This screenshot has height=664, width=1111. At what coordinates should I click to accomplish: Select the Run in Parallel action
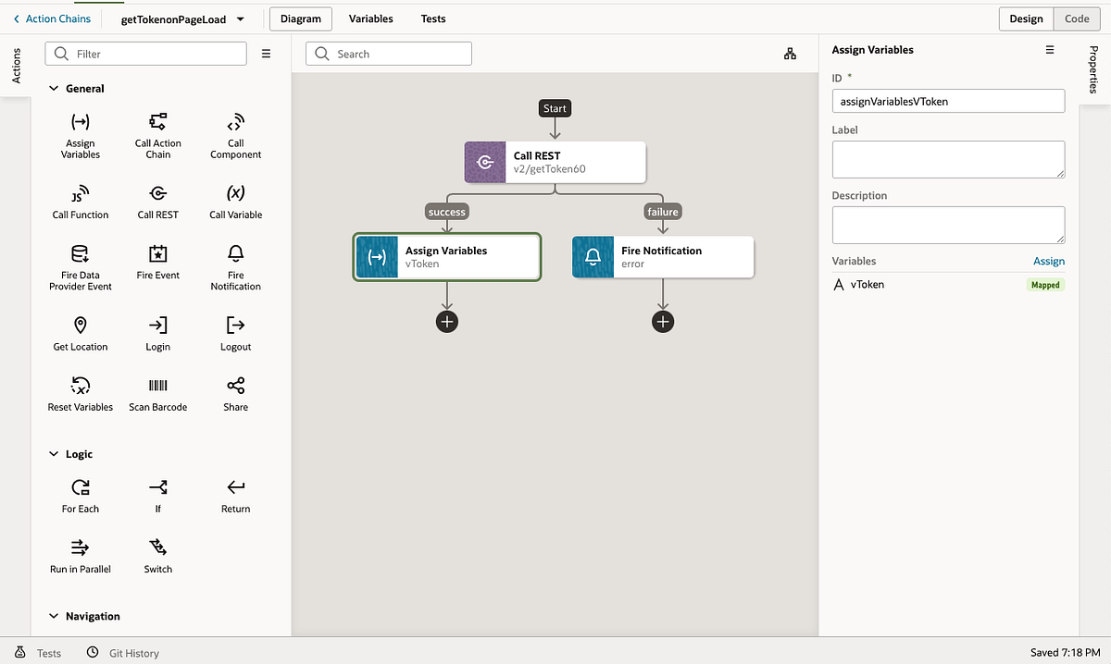pos(80,547)
